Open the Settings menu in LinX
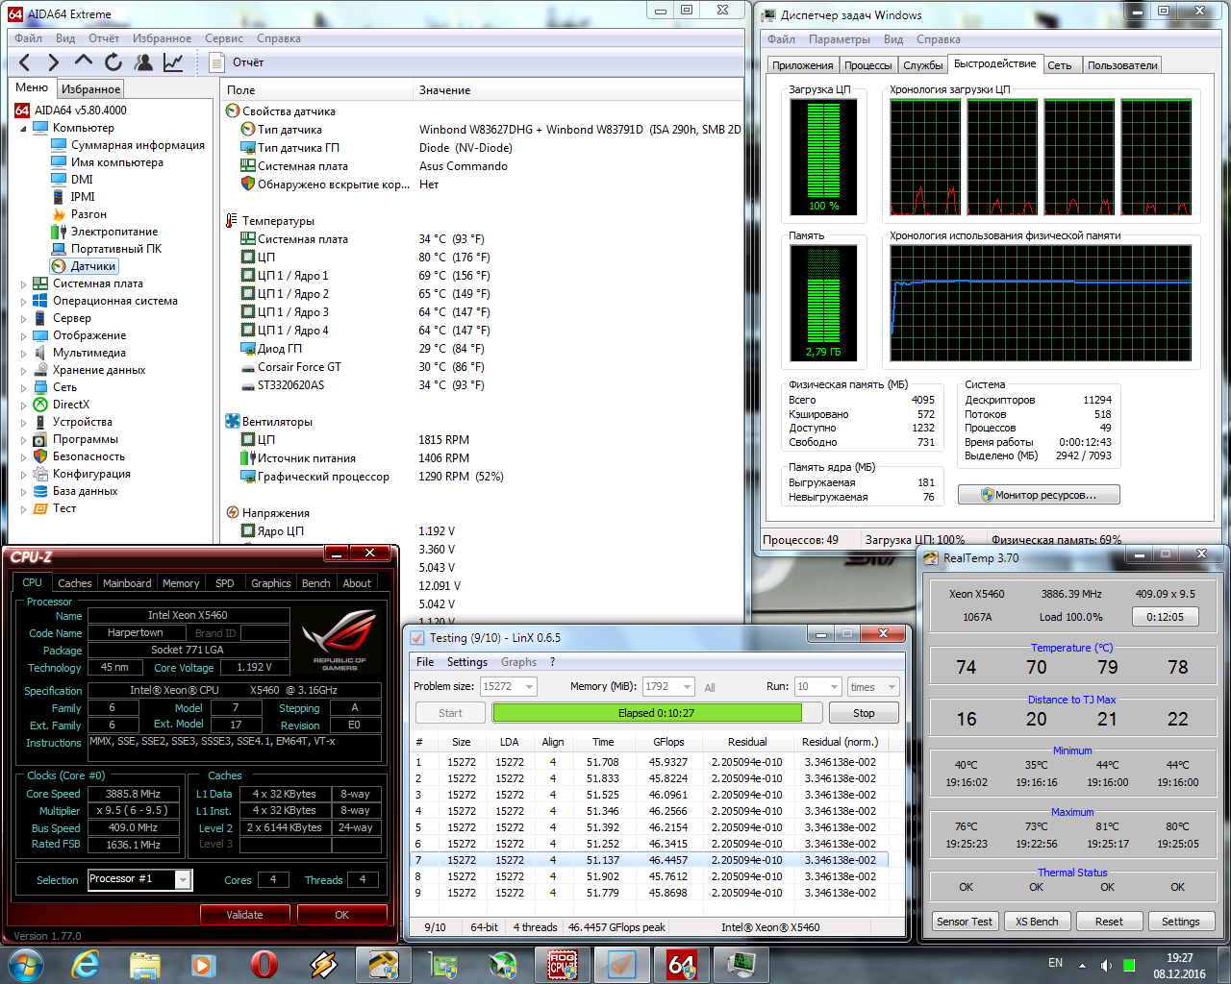Screen dimensions: 1231x984 coord(466,662)
